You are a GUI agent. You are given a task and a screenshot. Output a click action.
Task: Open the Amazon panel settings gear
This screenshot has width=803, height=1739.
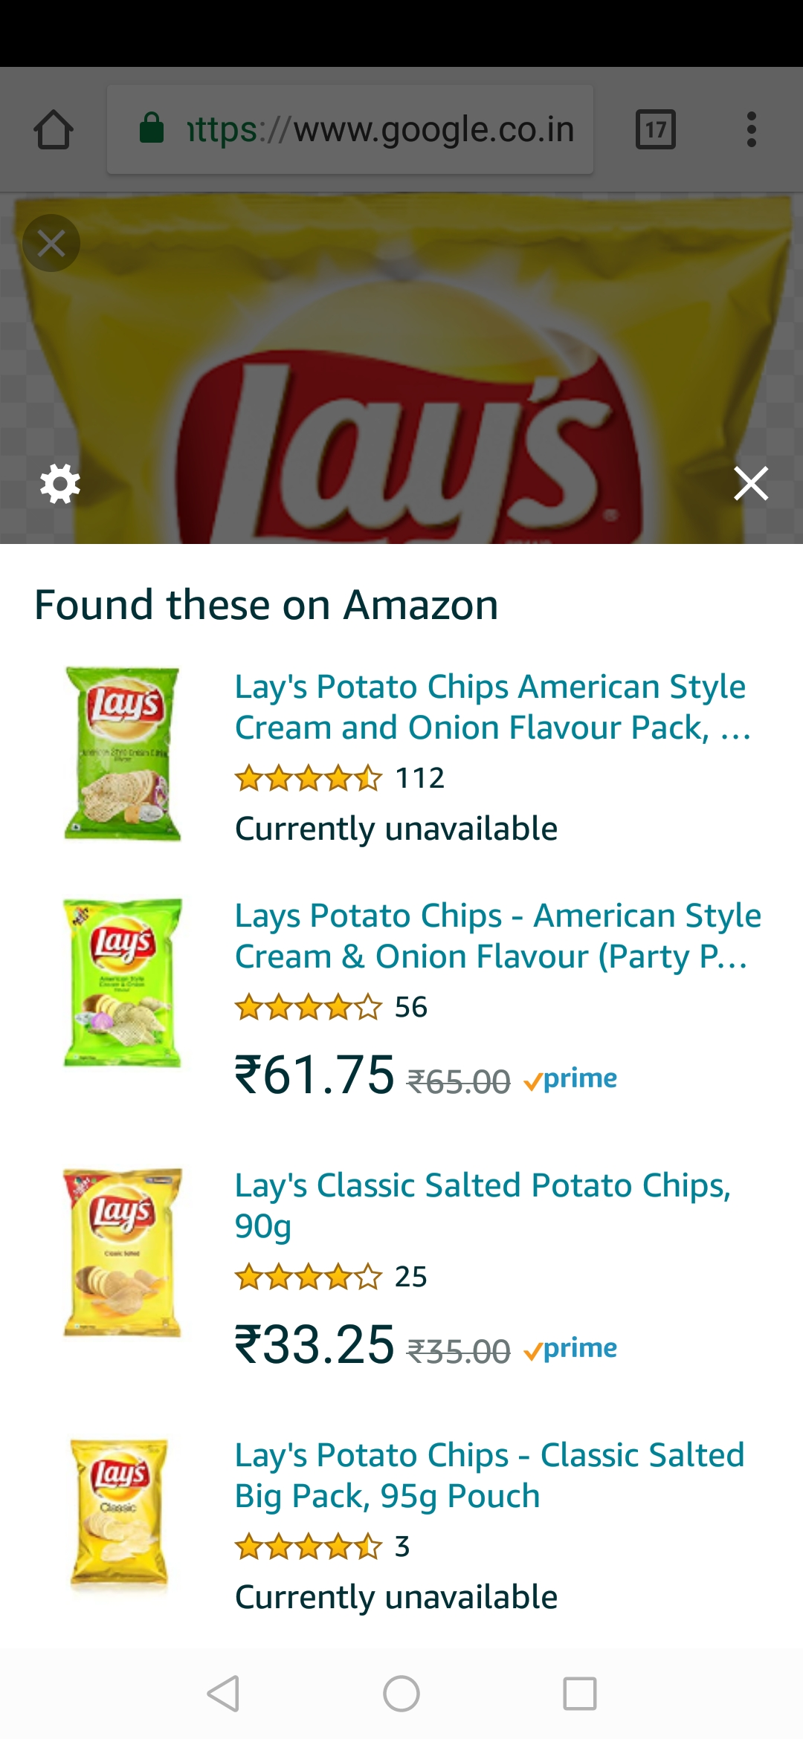(x=59, y=484)
